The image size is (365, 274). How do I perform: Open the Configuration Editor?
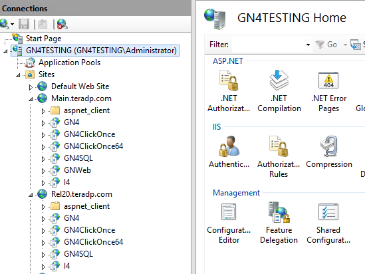tap(229, 223)
